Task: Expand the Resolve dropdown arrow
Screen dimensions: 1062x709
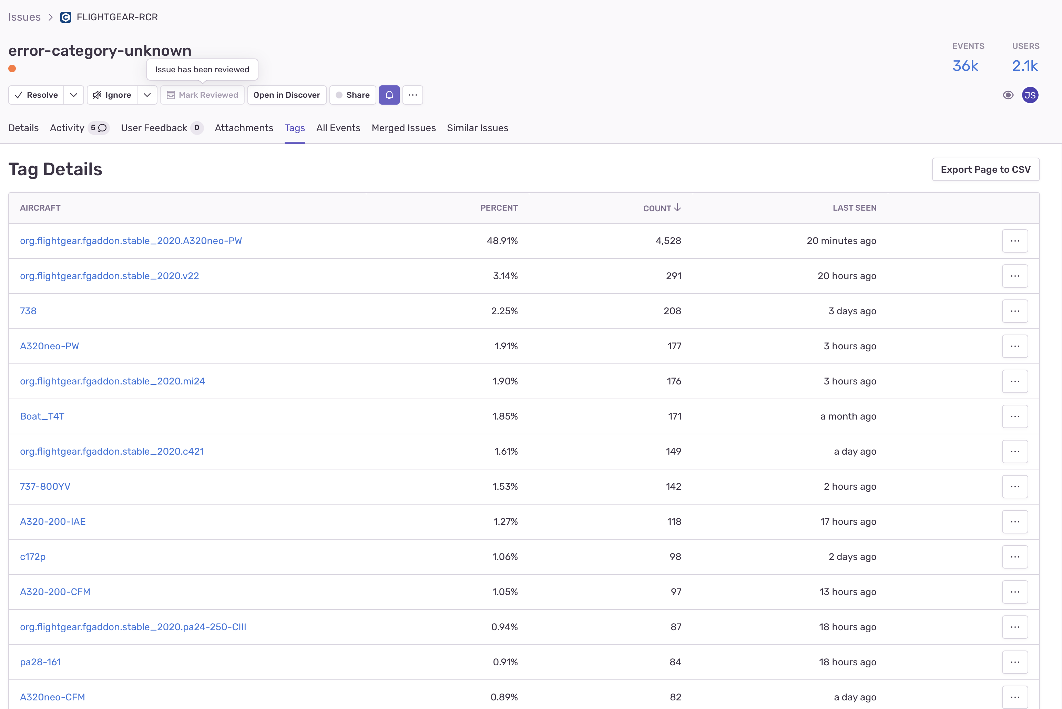Action: tap(74, 95)
